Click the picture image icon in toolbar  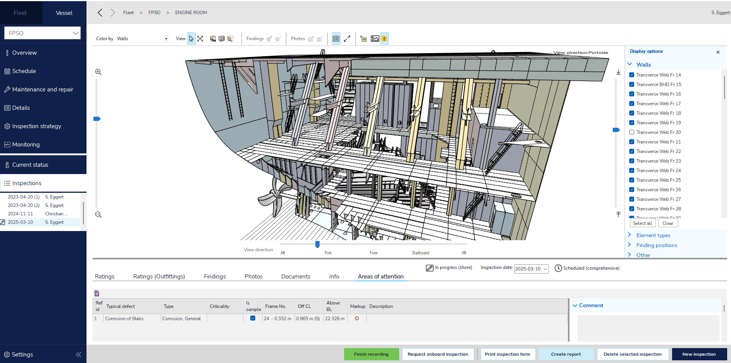point(375,39)
